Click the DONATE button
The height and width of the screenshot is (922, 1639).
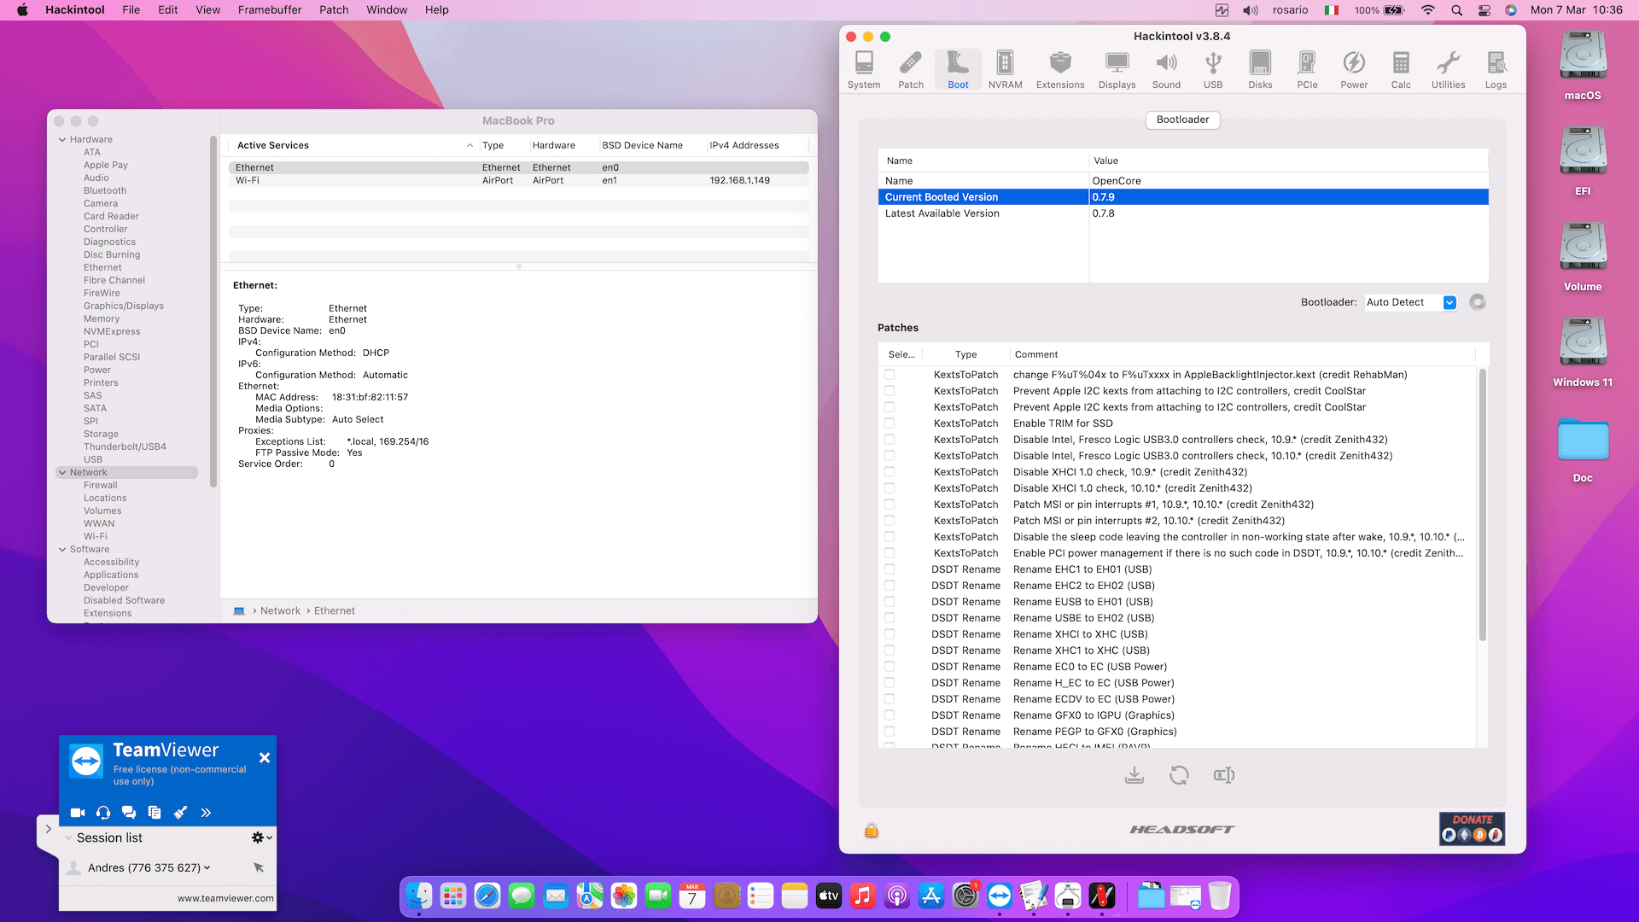[x=1472, y=828]
